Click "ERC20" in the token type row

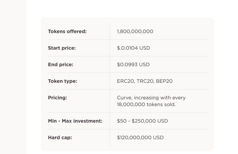point(126,81)
